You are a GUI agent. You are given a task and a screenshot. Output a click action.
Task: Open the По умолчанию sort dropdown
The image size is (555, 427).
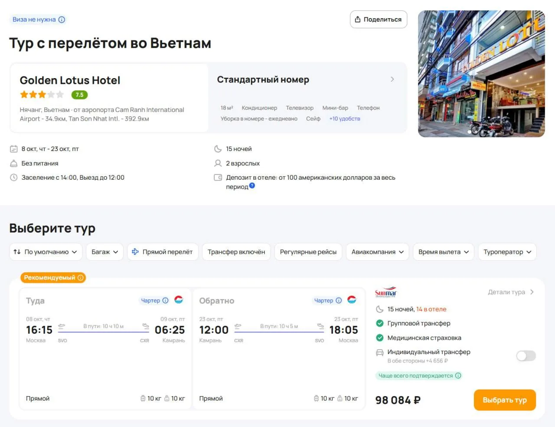pos(46,252)
